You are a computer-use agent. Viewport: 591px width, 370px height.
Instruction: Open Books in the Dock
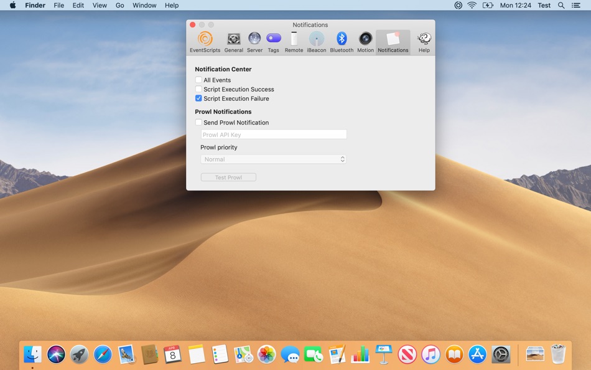tap(454, 354)
